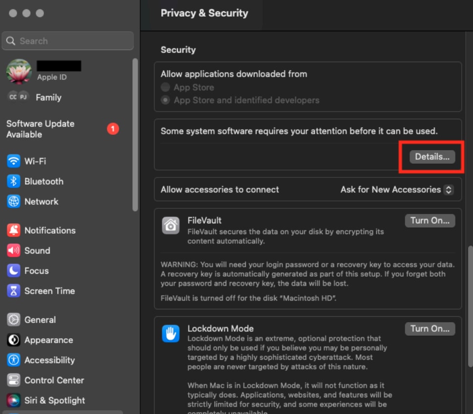Turn on FileVault
Viewport: 473px width, 414px height.
pyautogui.click(x=430, y=220)
